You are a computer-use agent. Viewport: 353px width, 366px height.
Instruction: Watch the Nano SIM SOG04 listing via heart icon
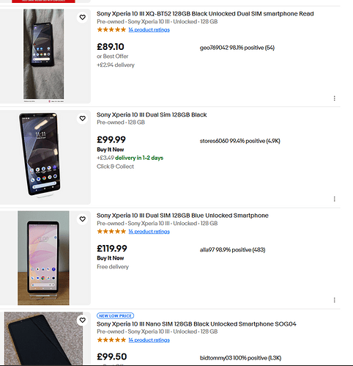pyautogui.click(x=83, y=320)
